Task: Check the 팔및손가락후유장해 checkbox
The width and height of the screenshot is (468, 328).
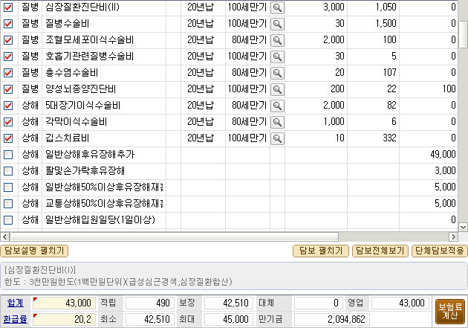Action: 8,171
